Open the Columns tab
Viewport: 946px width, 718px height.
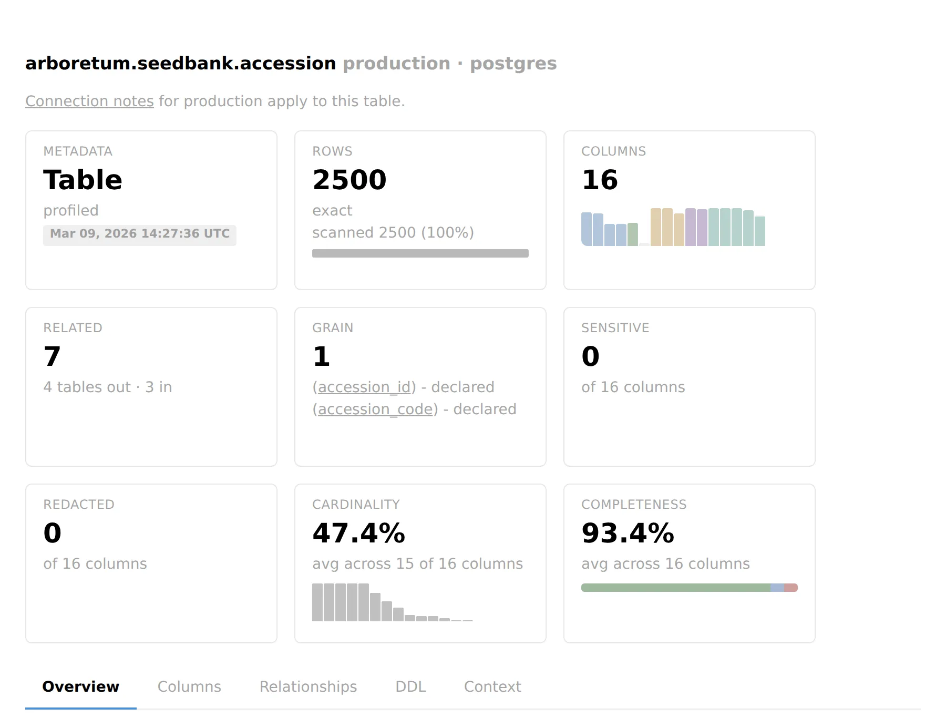[189, 686]
